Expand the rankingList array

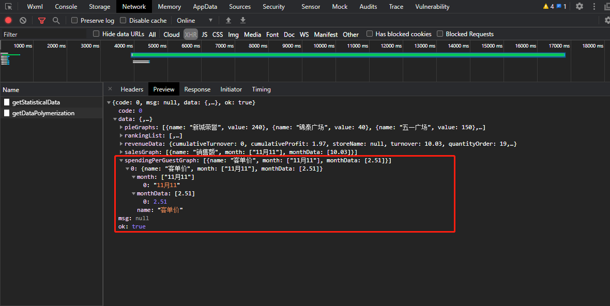(x=121, y=136)
